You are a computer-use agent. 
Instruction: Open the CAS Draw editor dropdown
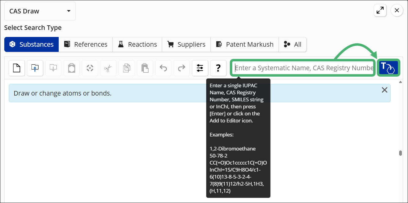40,11
